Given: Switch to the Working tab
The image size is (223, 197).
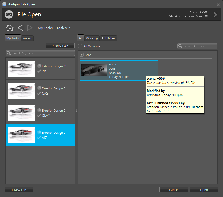Looking at the screenshot, I should click(92, 38).
